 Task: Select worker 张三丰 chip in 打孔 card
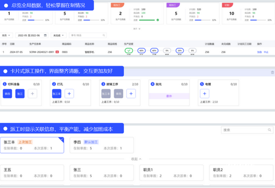click(x=57, y=93)
